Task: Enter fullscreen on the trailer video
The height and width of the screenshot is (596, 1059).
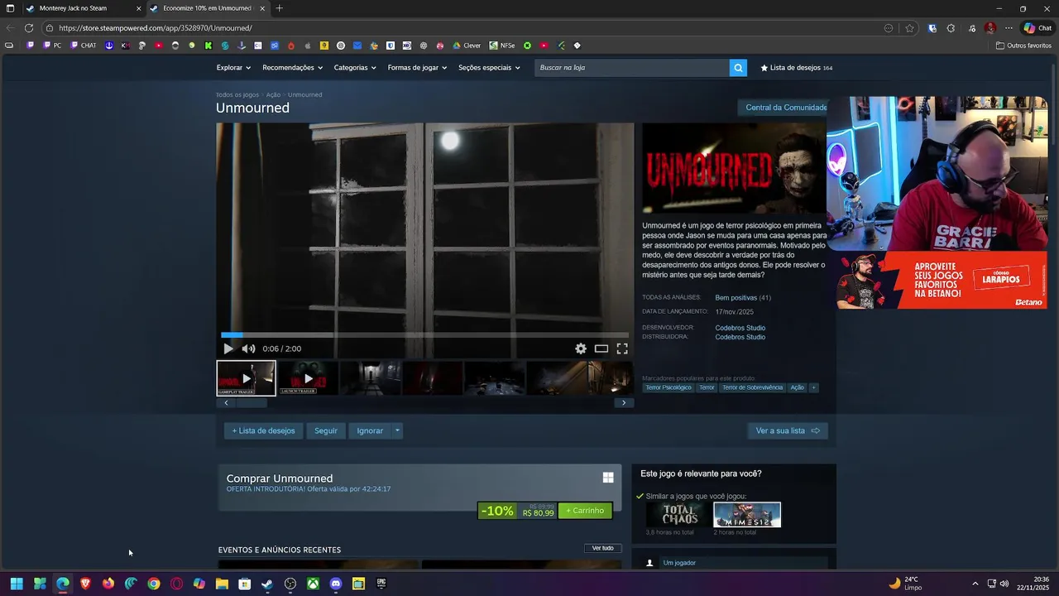Action: [x=622, y=348]
